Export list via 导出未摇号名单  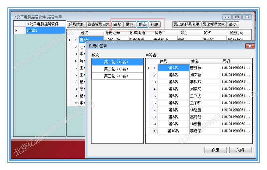[x=186, y=24]
